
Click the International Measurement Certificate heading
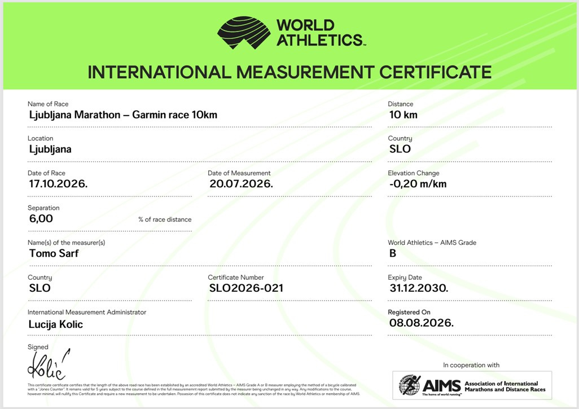pyautogui.click(x=289, y=72)
